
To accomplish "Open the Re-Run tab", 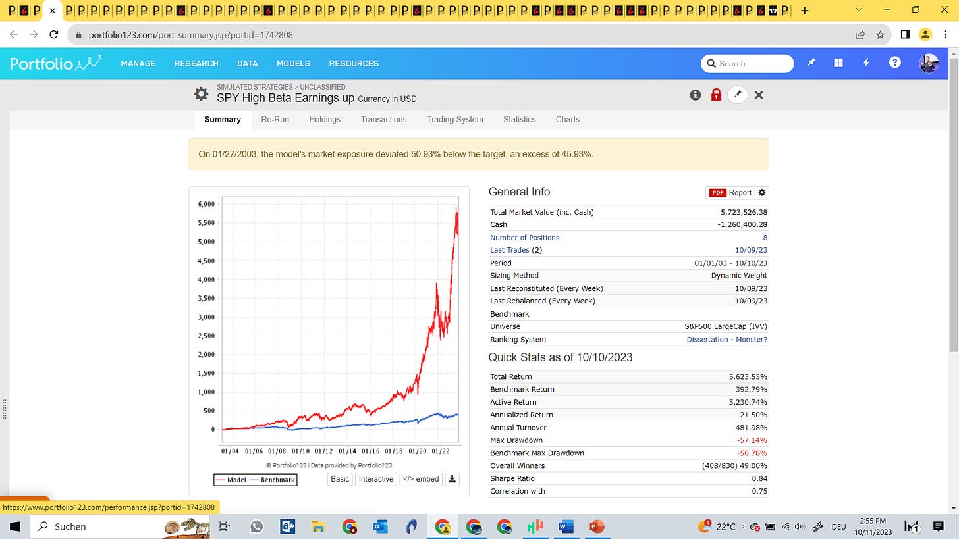I will tap(275, 119).
